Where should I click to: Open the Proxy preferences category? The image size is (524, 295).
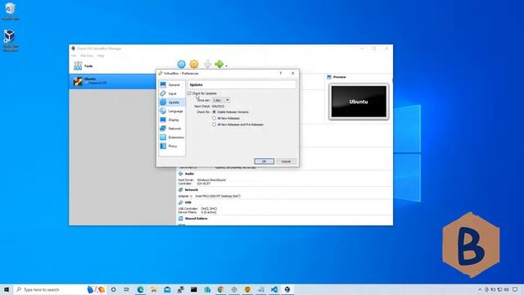[x=172, y=146]
